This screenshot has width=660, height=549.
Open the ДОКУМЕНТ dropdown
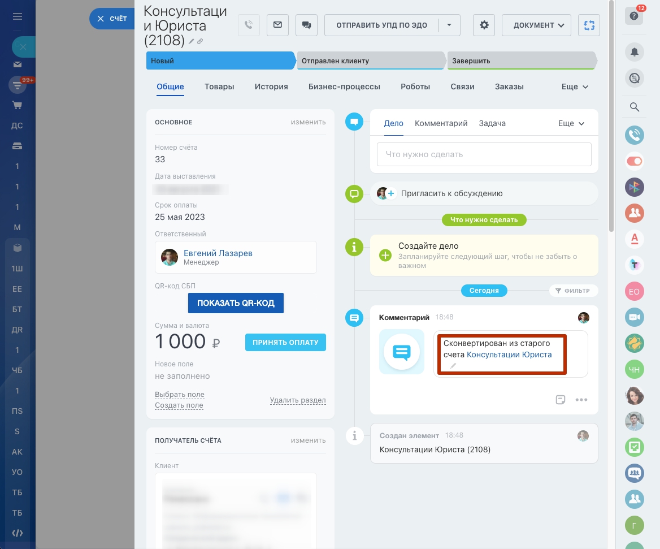tap(536, 25)
